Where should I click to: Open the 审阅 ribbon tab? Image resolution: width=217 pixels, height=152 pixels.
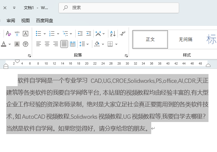11,21
